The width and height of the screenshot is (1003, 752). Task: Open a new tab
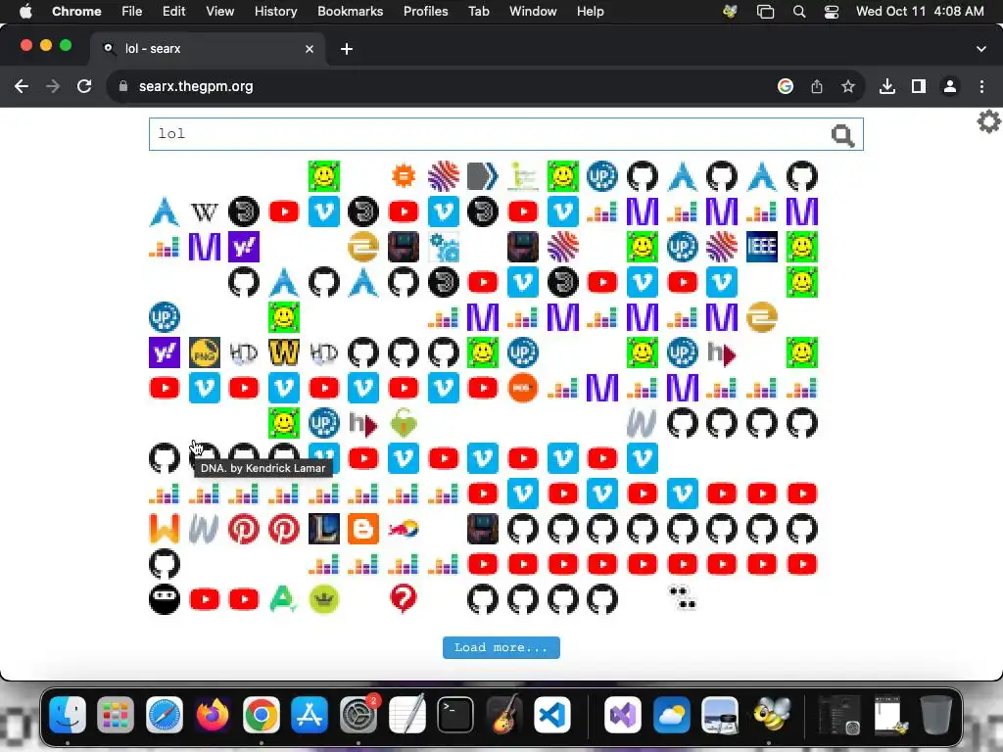(x=347, y=49)
